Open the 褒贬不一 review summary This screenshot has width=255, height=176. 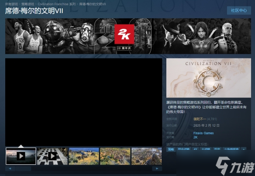pyautogui.click(x=200, y=119)
